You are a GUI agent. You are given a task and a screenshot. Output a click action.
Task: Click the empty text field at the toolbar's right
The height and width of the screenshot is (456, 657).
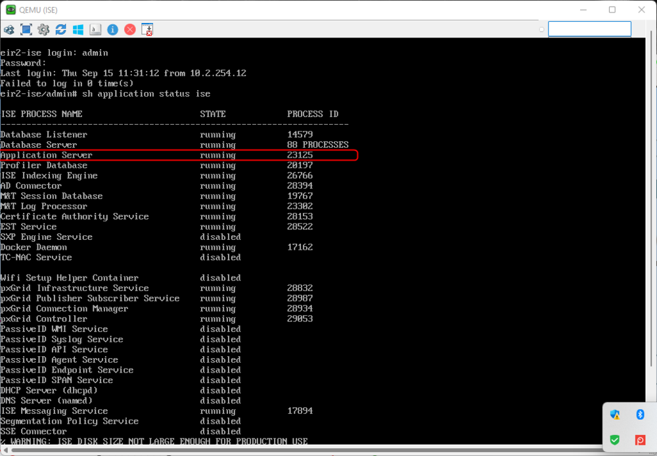(589, 29)
